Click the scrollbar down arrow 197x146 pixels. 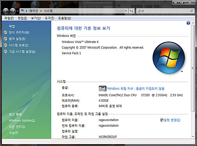pos(193,136)
